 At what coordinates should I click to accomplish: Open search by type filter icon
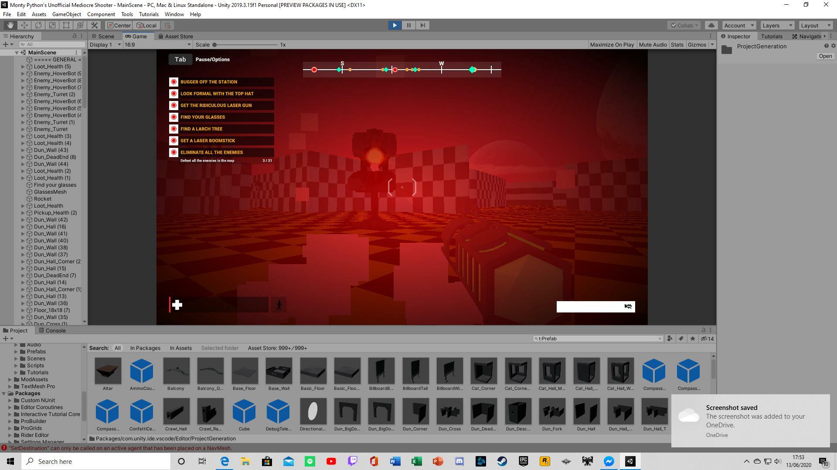pos(670,339)
